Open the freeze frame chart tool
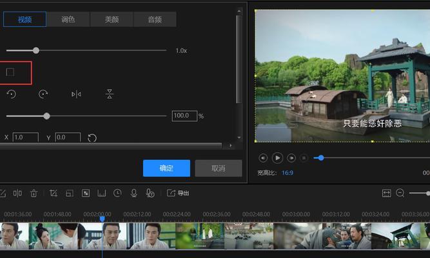The width and height of the screenshot is (430, 258). (101, 193)
